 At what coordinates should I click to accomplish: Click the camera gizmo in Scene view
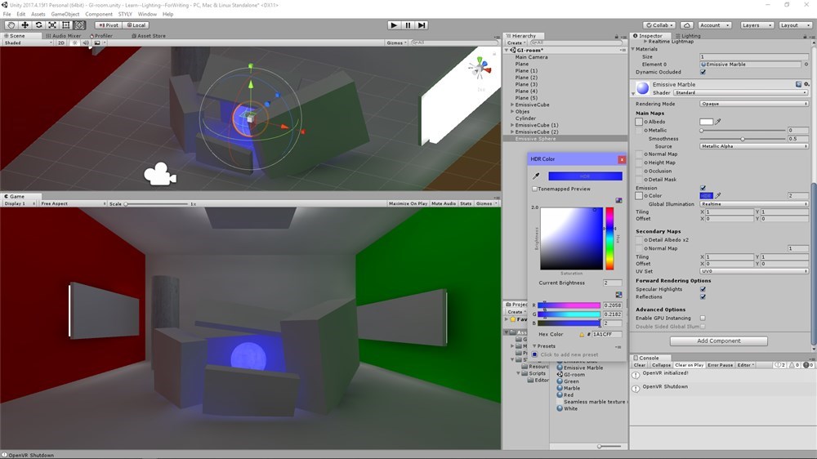pyautogui.click(x=160, y=174)
